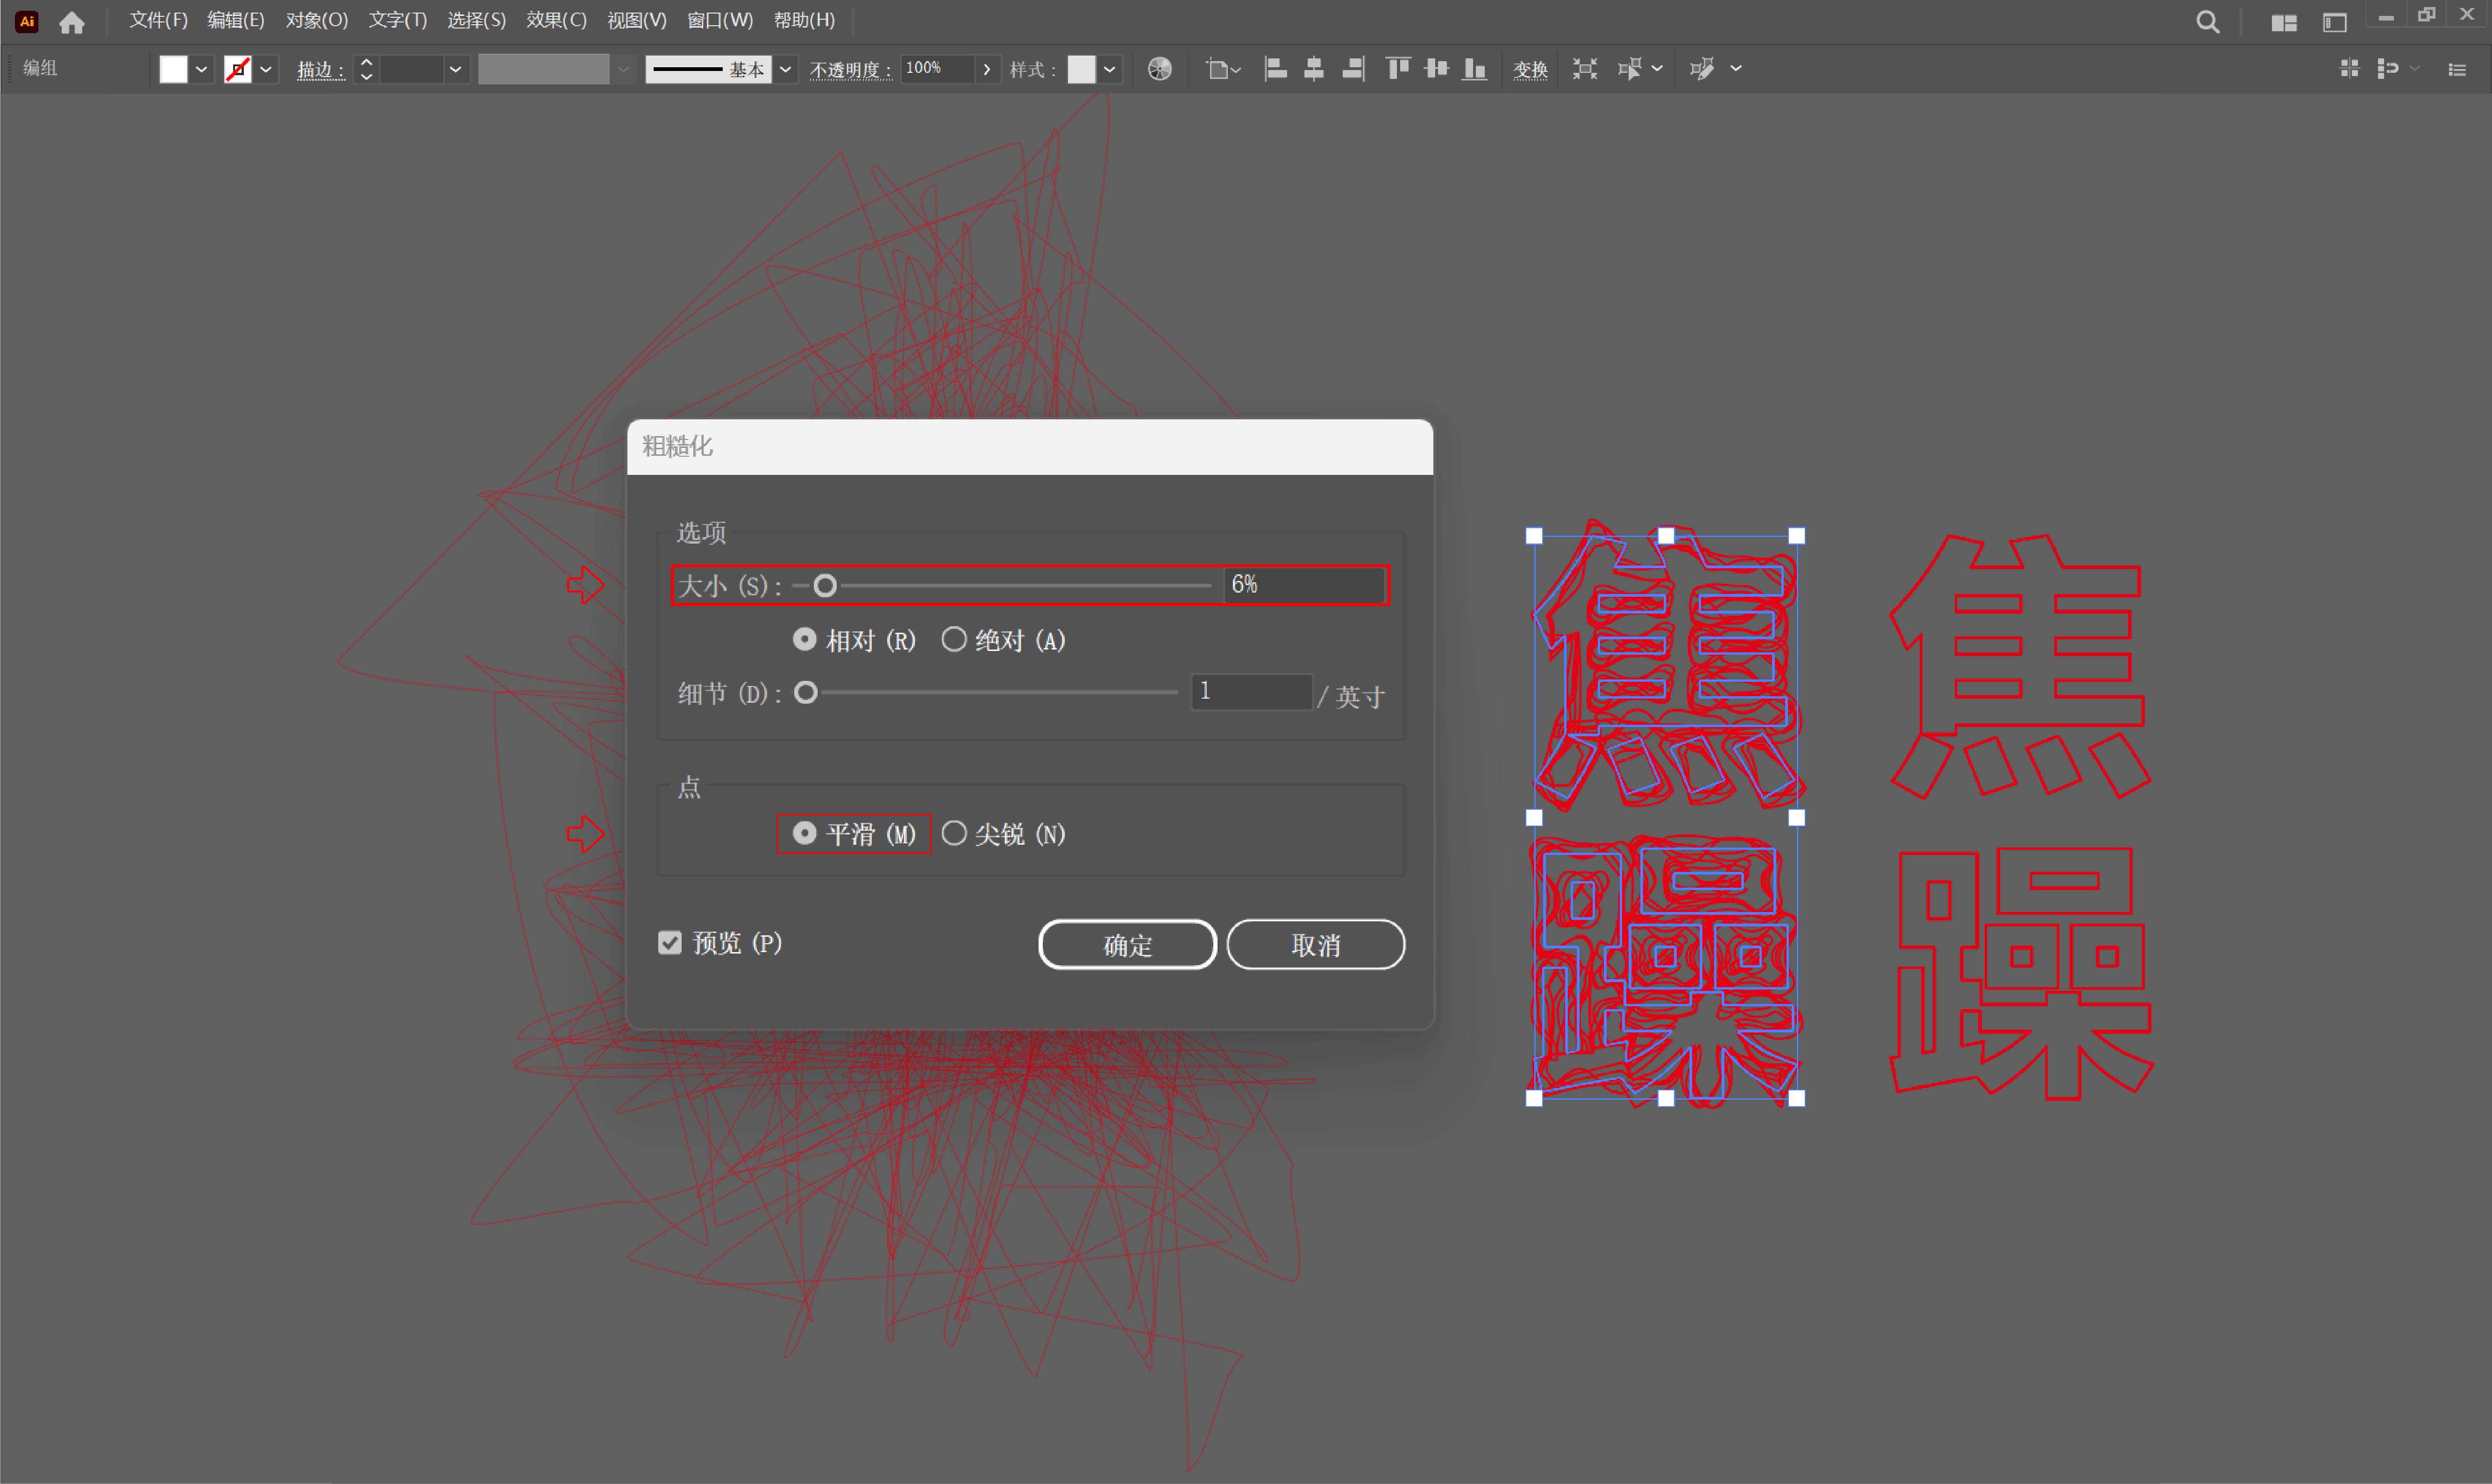Click the 描边 (Stroke) label link
The height and width of the screenshot is (1484, 2492).
click(320, 70)
